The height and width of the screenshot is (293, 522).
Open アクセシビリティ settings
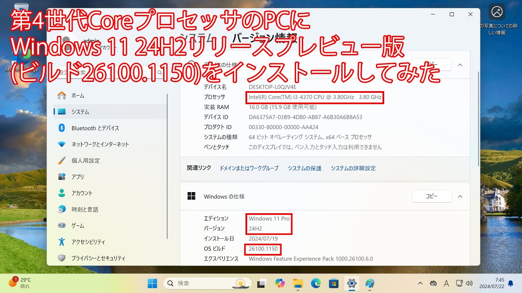click(88, 242)
